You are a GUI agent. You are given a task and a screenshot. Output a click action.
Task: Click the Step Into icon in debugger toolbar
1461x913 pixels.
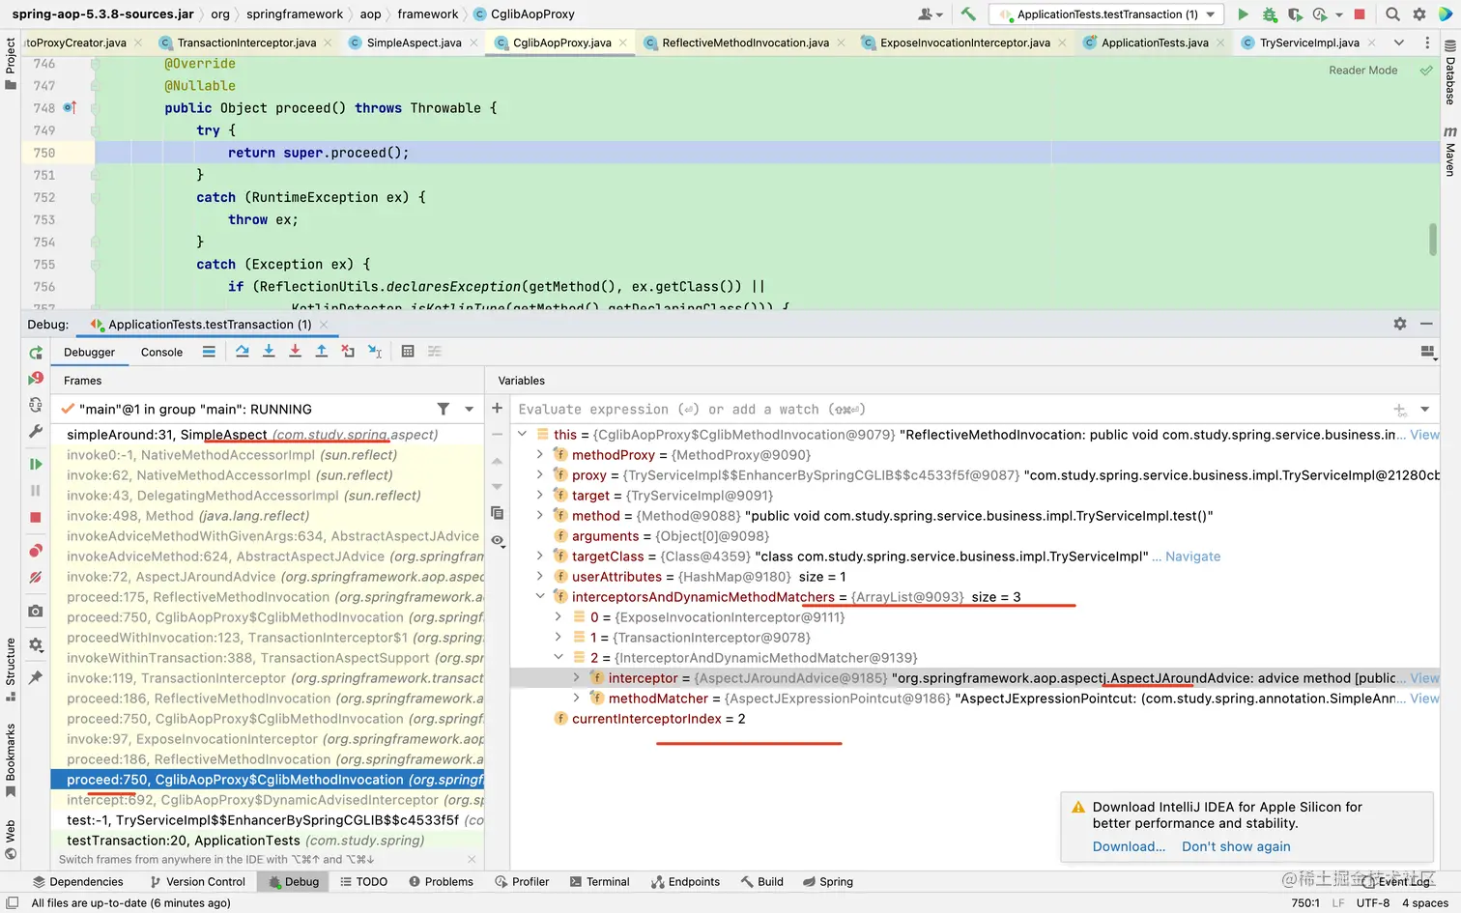pyautogui.click(x=269, y=352)
